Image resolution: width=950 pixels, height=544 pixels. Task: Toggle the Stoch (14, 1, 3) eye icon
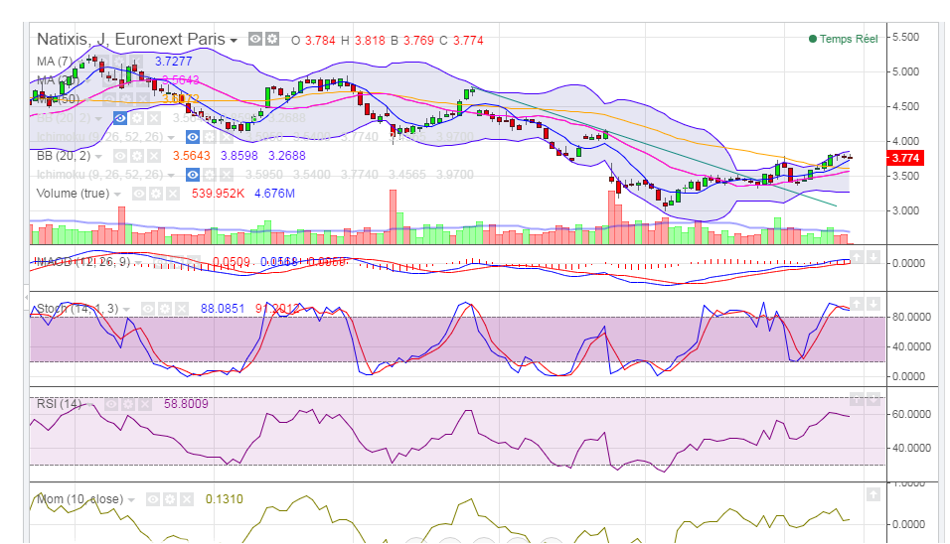146,309
